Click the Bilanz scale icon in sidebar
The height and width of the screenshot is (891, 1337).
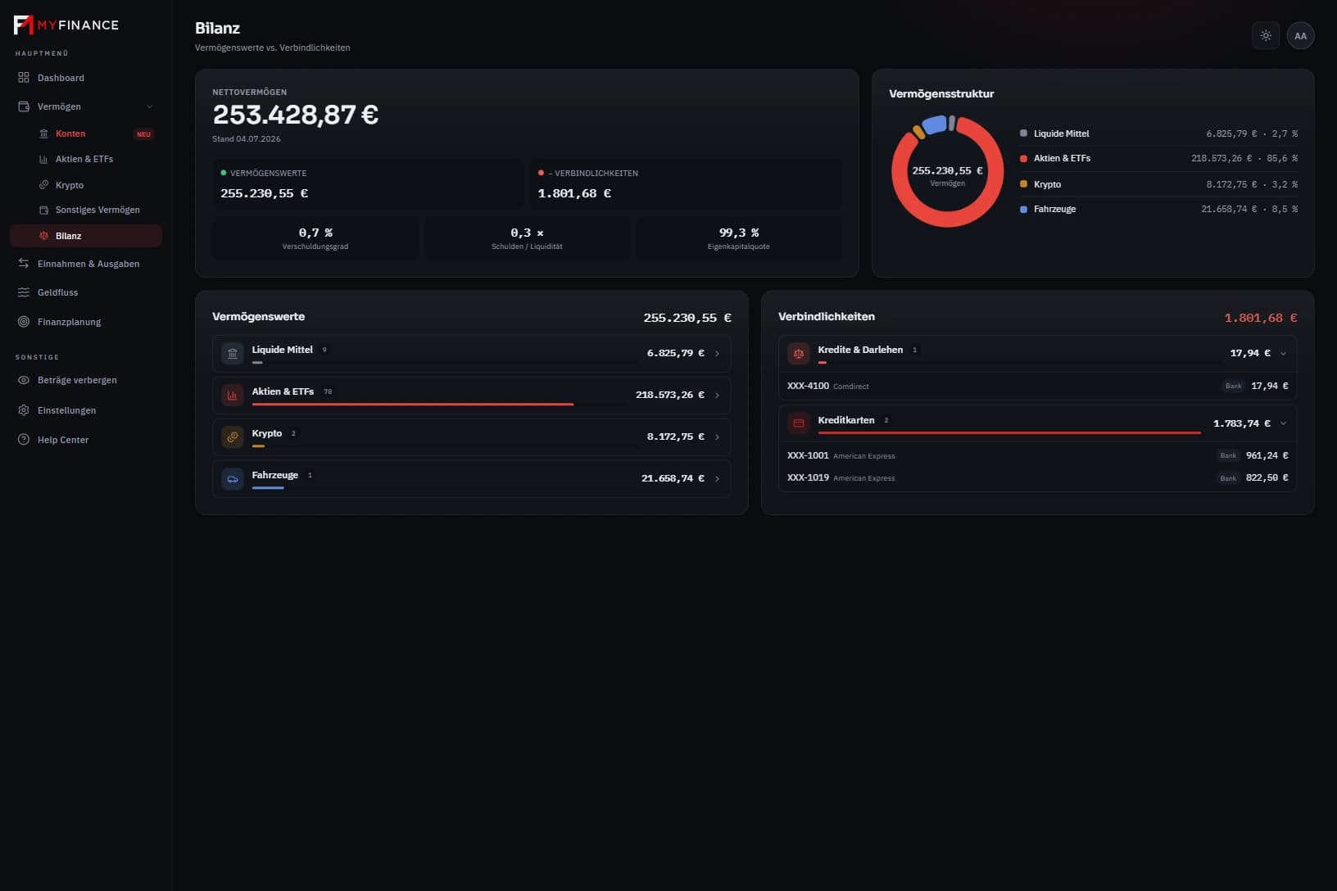point(44,236)
